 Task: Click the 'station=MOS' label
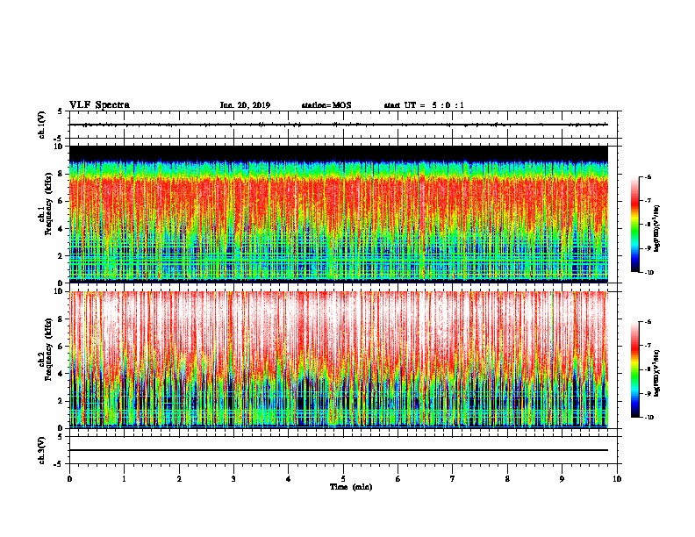326,105
